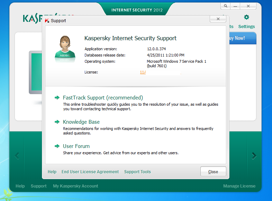The image size is (272, 201).
Task: Click the green arrow beside Knowledge Base
Action: tap(57, 122)
